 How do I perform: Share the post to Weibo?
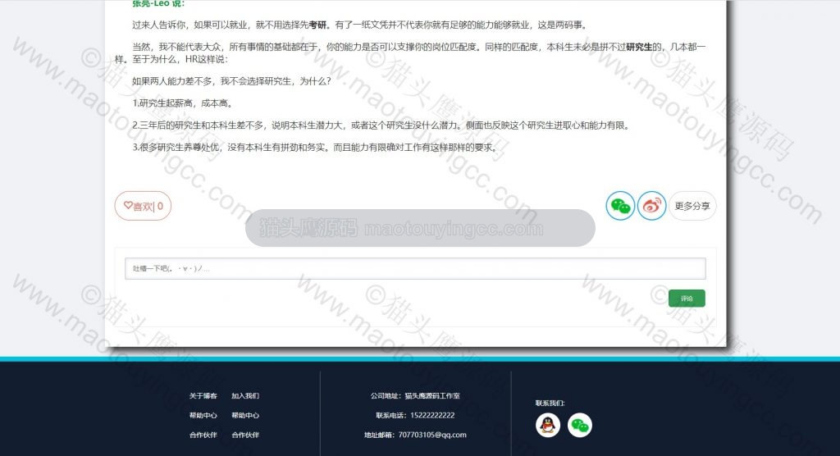(x=651, y=206)
